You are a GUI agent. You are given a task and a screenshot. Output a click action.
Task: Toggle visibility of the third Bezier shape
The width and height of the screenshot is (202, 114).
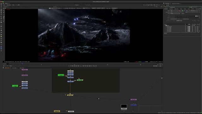(186, 29)
